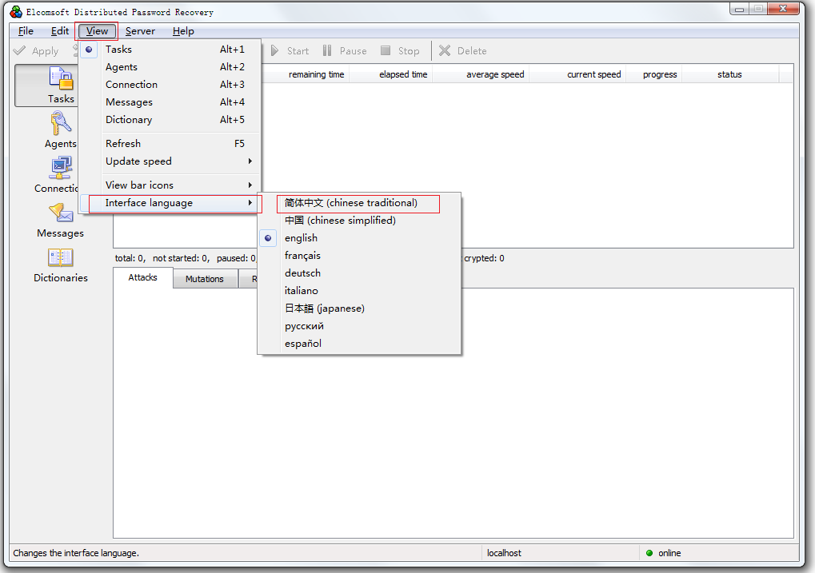This screenshot has width=815, height=573.
Task: Select Agents in the View menu
Action: (x=170, y=67)
